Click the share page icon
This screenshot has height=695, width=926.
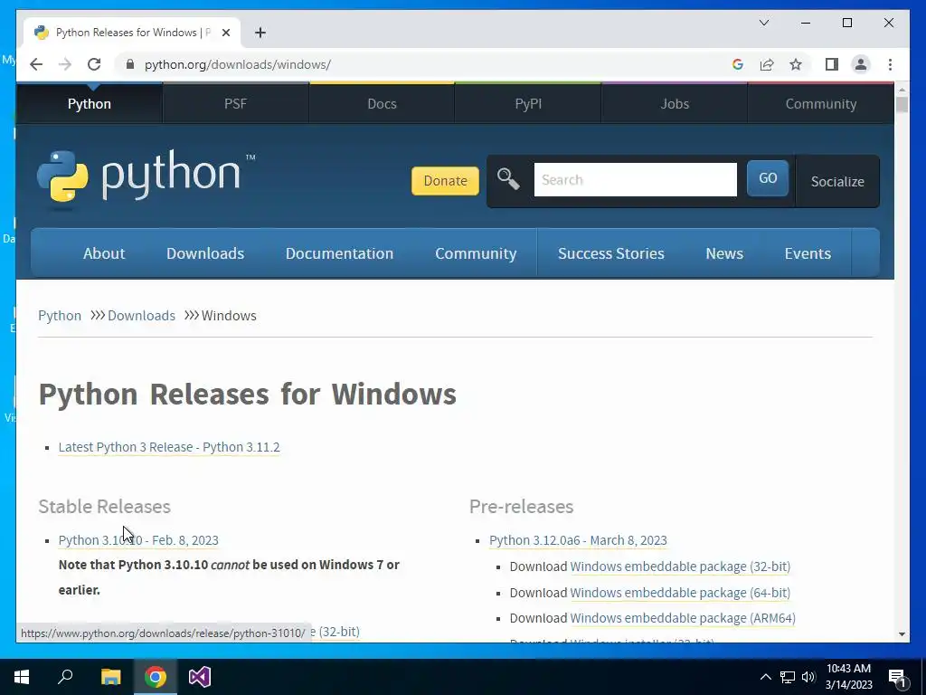pyautogui.click(x=767, y=64)
